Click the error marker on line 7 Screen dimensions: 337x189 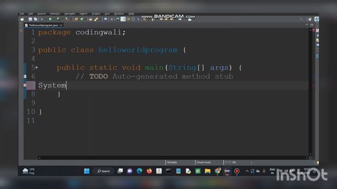[25, 85]
